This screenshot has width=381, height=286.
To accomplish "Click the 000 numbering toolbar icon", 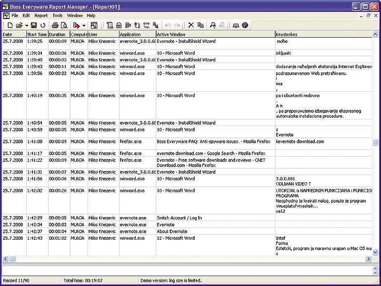I will pyautogui.click(x=147, y=25).
